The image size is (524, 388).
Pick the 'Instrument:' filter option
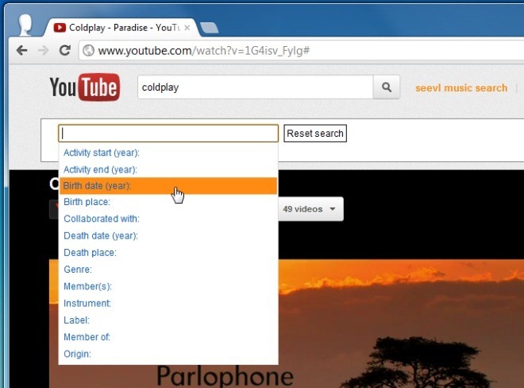pos(168,303)
